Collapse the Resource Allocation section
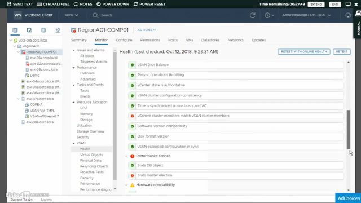Image resolution: width=361 pixels, height=203 pixels. 74,102
